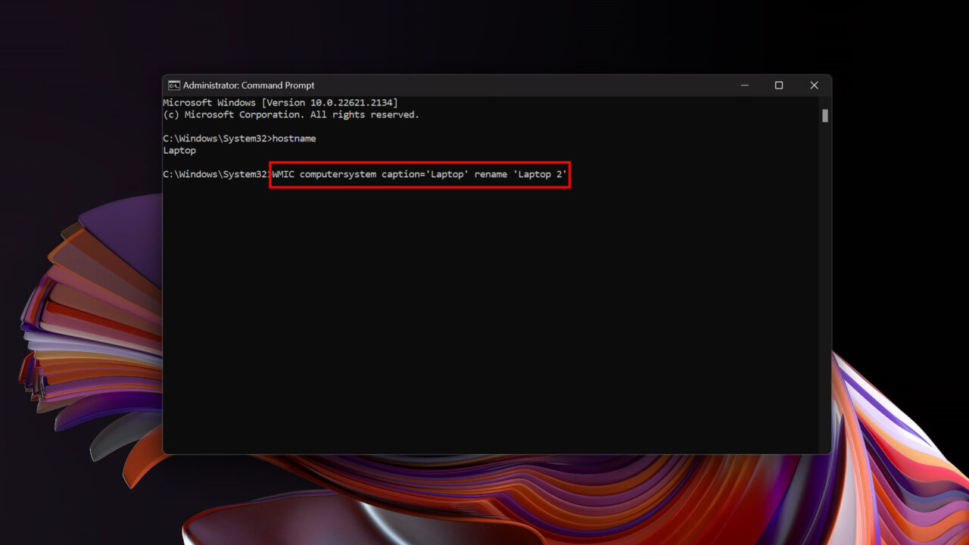Viewport: 969px width, 545px height.
Task: Select the scrollbar thumb on the right edge
Action: (x=824, y=115)
